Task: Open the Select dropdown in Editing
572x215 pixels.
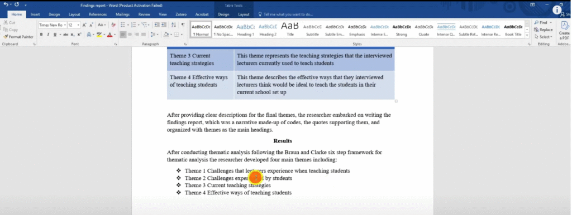Action: pos(543,37)
